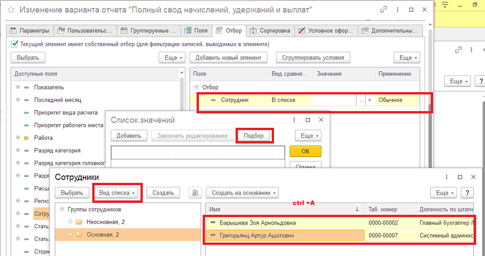This screenshot has width=485, height=256.
Task: Click the favorites star icon in report title
Action: pyautogui.click(x=11, y=10)
